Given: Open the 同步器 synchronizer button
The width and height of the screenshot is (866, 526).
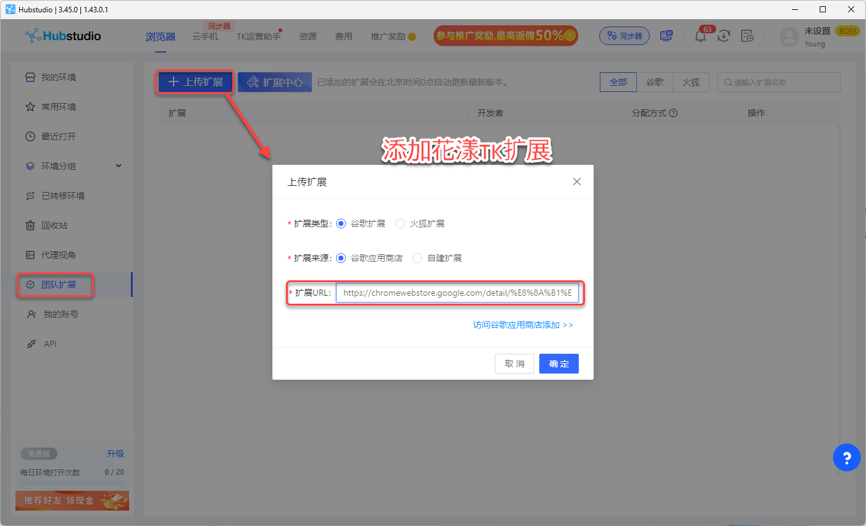Looking at the screenshot, I should point(624,36).
